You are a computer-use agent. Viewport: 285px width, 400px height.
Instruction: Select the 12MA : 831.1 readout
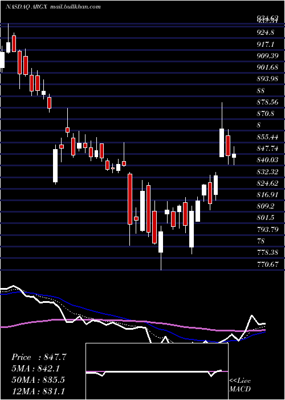[38, 391]
